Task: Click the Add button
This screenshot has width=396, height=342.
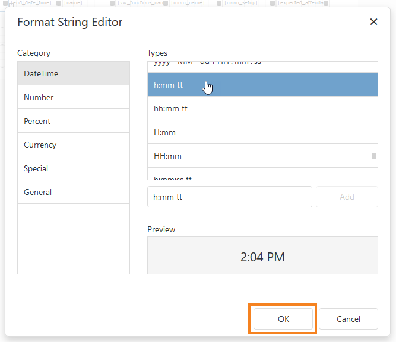Action: tap(347, 197)
